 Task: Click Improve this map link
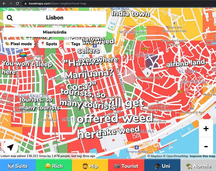(202, 156)
